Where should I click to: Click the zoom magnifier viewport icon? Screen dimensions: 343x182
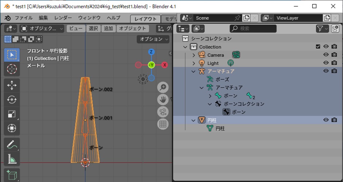pos(163,87)
